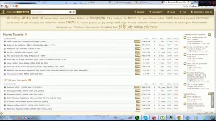216x121 pixels.
Task: Open RSS feed icon beside TV Shows Torrents
Action: (x=30, y=80)
